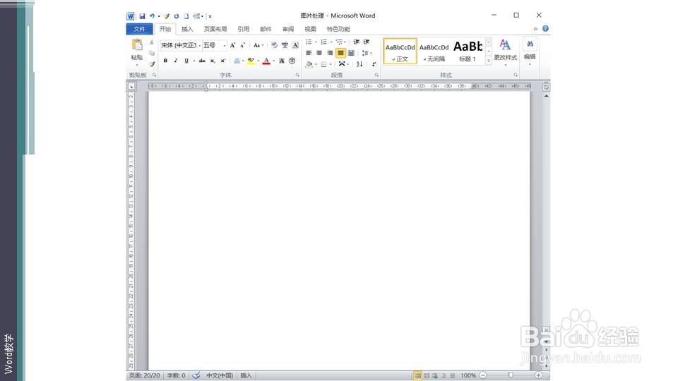Click the zoom-in plus button in status bar
The height and width of the screenshot is (381, 678).
[538, 375]
